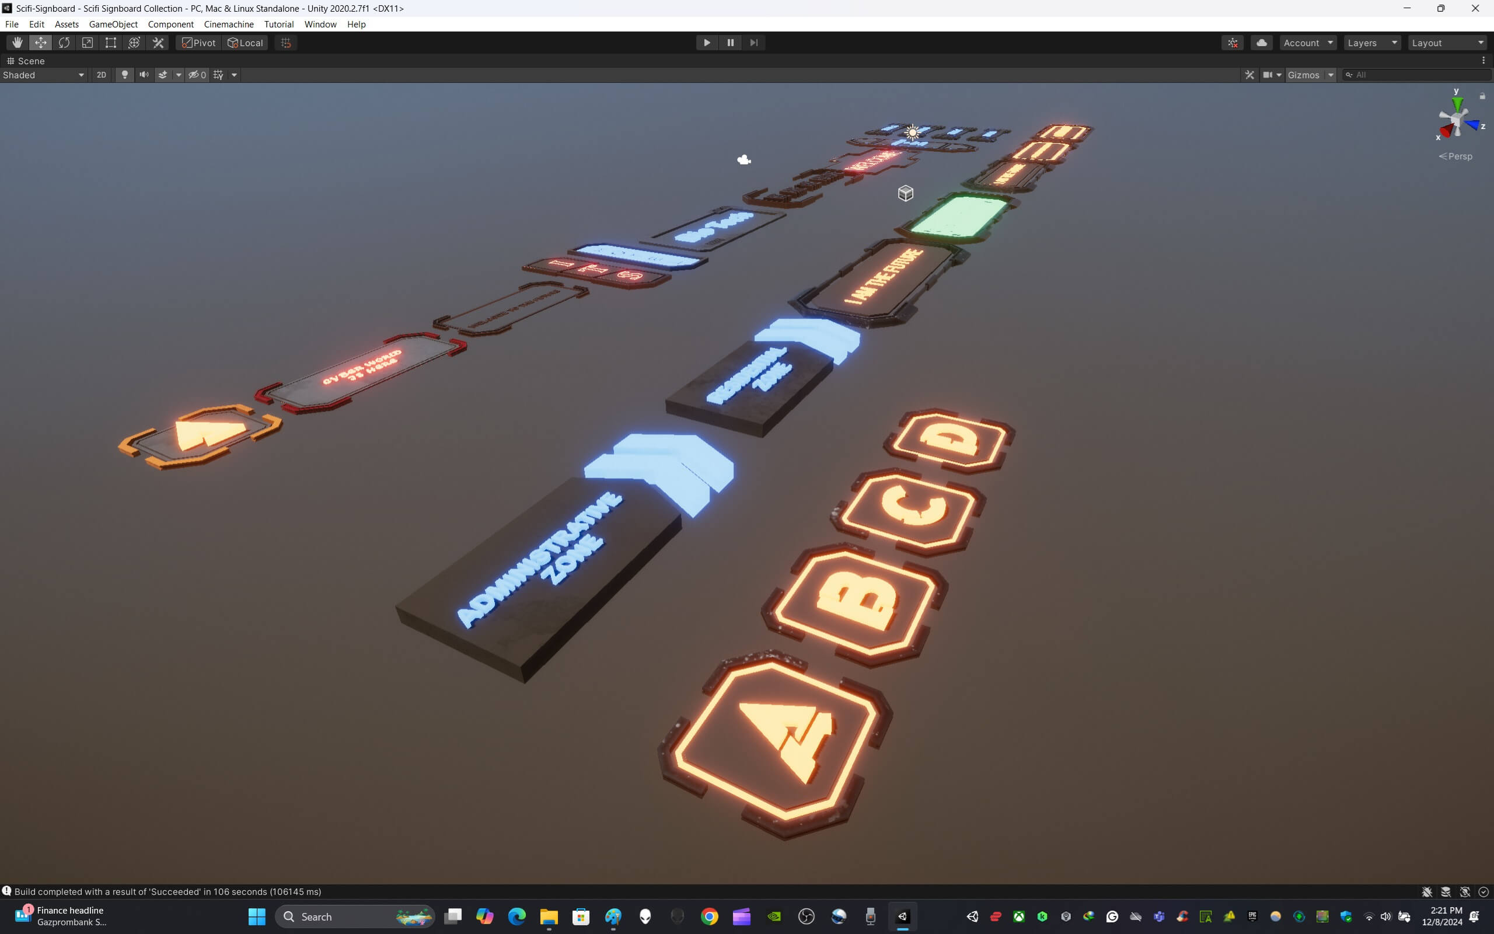This screenshot has width=1494, height=934.
Task: Switch Persp projection label
Action: click(1455, 156)
